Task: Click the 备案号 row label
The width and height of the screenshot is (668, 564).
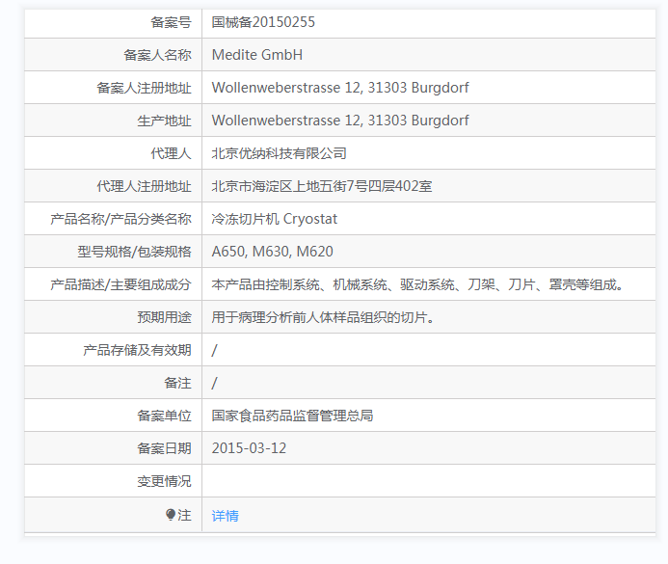Action: click(171, 22)
